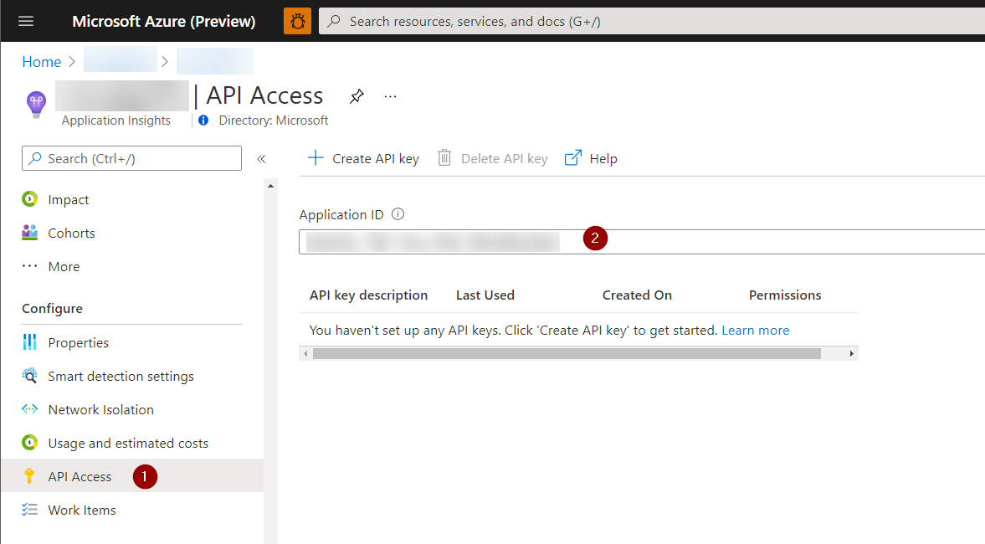Click the API Access key icon
The width and height of the screenshot is (985, 544).
[x=29, y=475]
